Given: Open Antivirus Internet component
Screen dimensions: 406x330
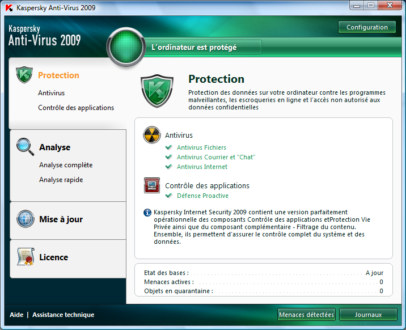Looking at the screenshot, I should [x=202, y=167].
